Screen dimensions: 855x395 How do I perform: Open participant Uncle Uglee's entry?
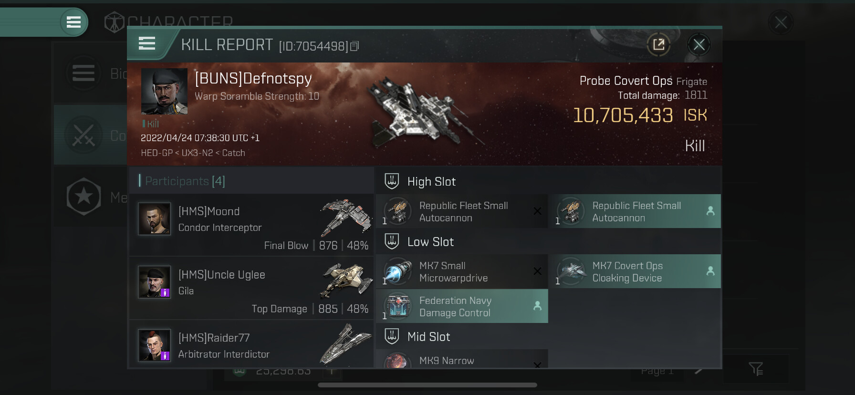point(251,288)
